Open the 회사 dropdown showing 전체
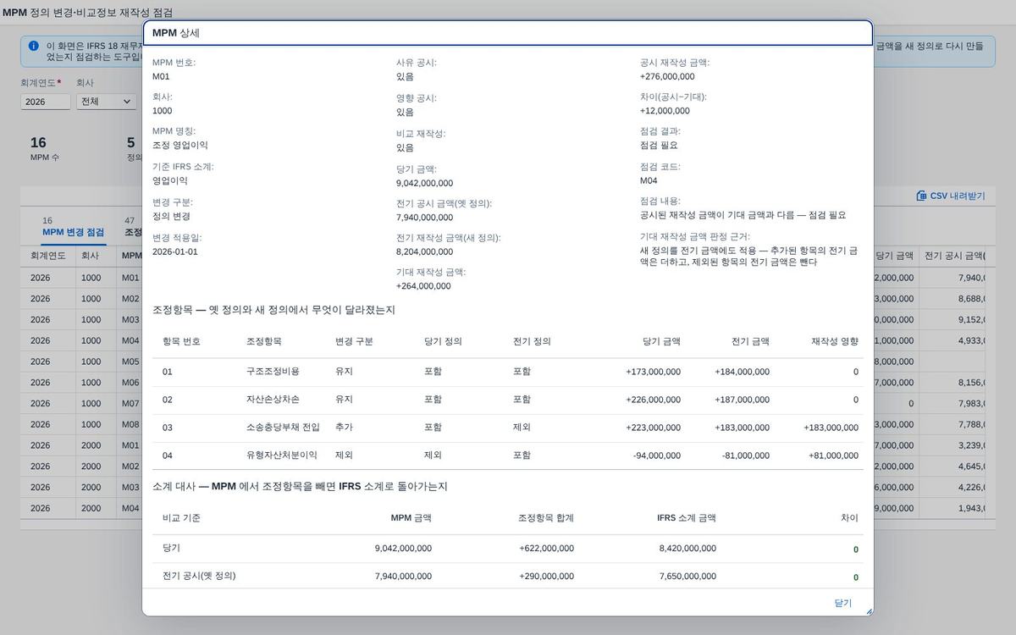The height and width of the screenshot is (635, 1016). (x=106, y=102)
